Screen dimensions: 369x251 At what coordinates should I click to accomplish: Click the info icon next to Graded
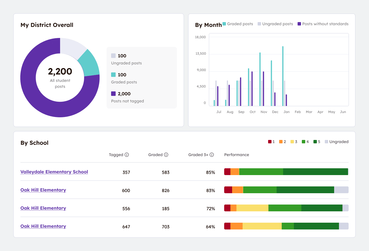167,155
